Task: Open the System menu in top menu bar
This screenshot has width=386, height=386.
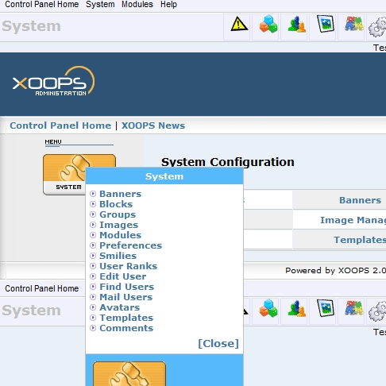Action: tap(100, 5)
